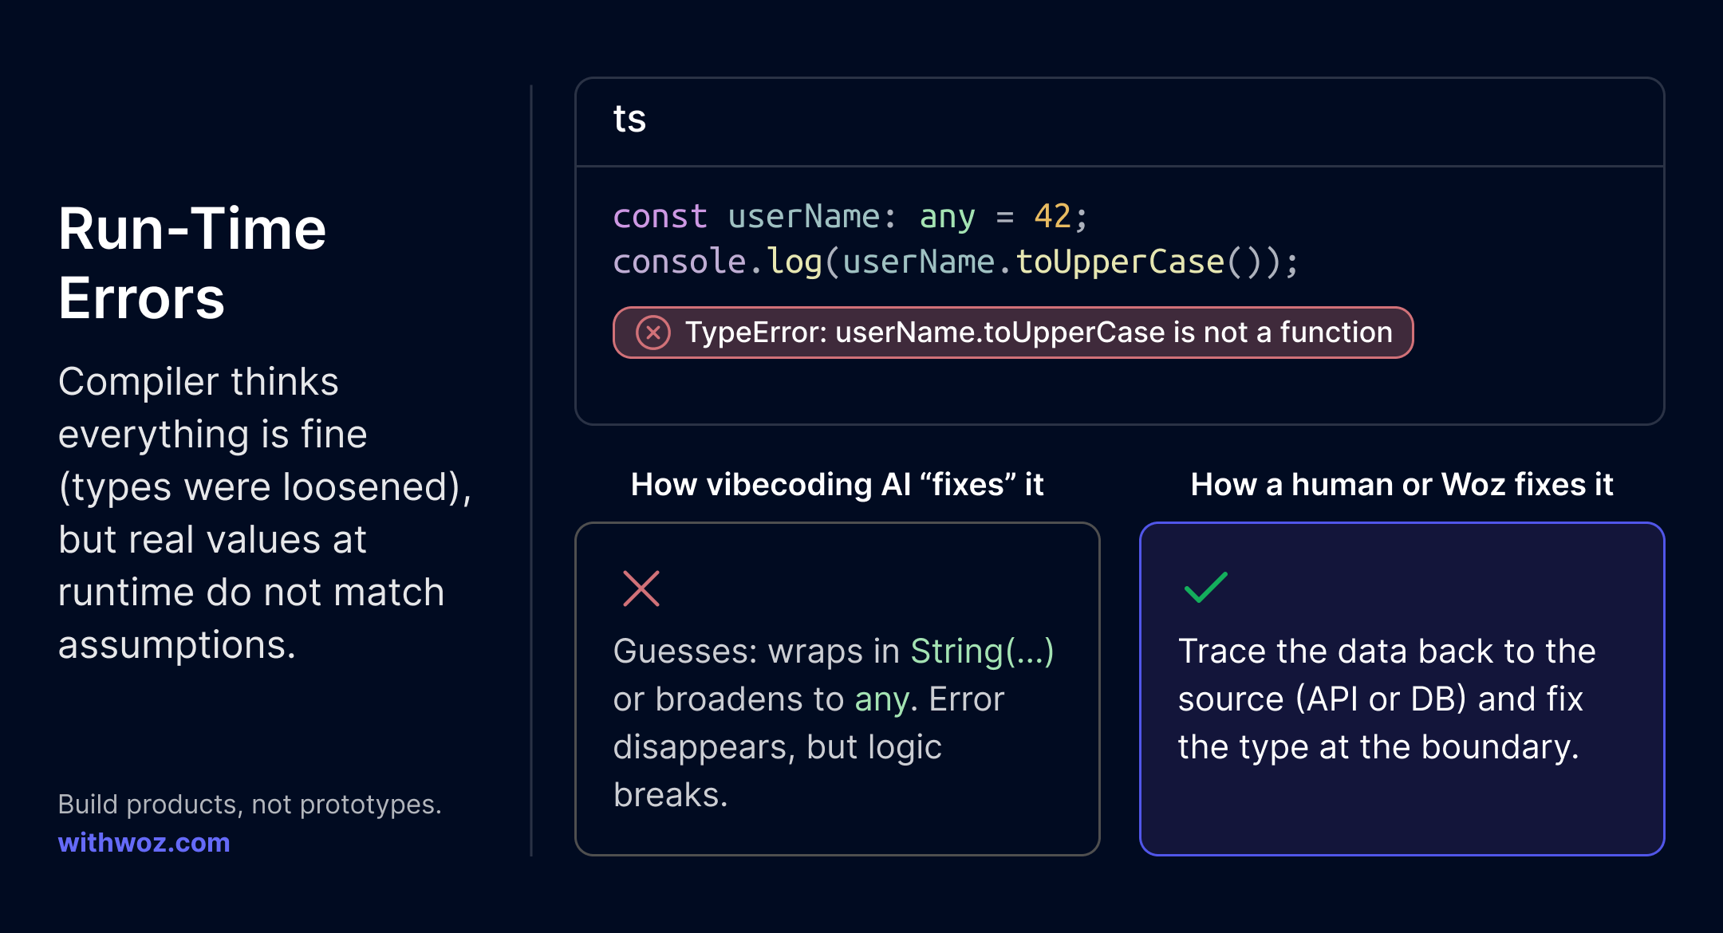
Task: Click the green checkmark icon
Action: 1205,588
